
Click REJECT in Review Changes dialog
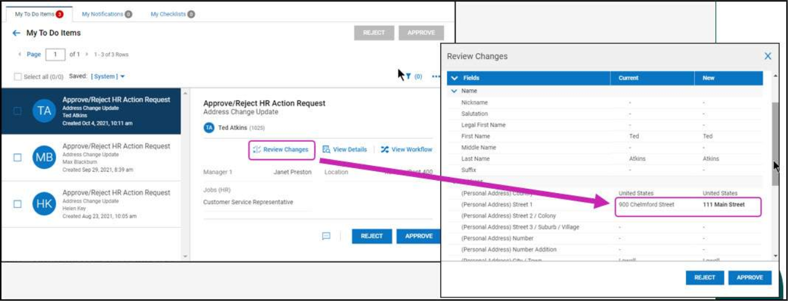tap(705, 277)
